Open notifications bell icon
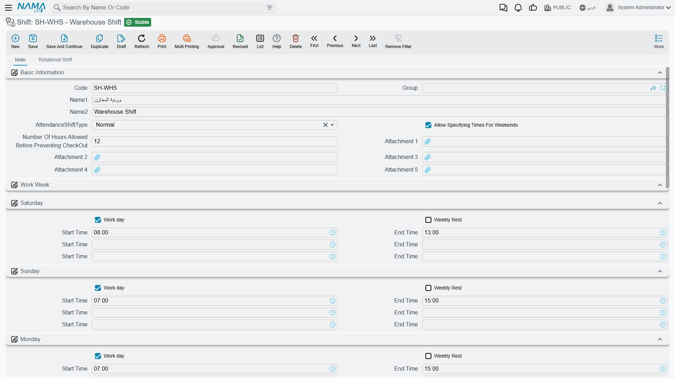This screenshot has height=379, width=675. click(518, 8)
